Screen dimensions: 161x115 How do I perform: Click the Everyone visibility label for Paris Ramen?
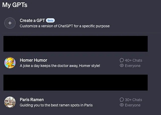(x=133, y=105)
